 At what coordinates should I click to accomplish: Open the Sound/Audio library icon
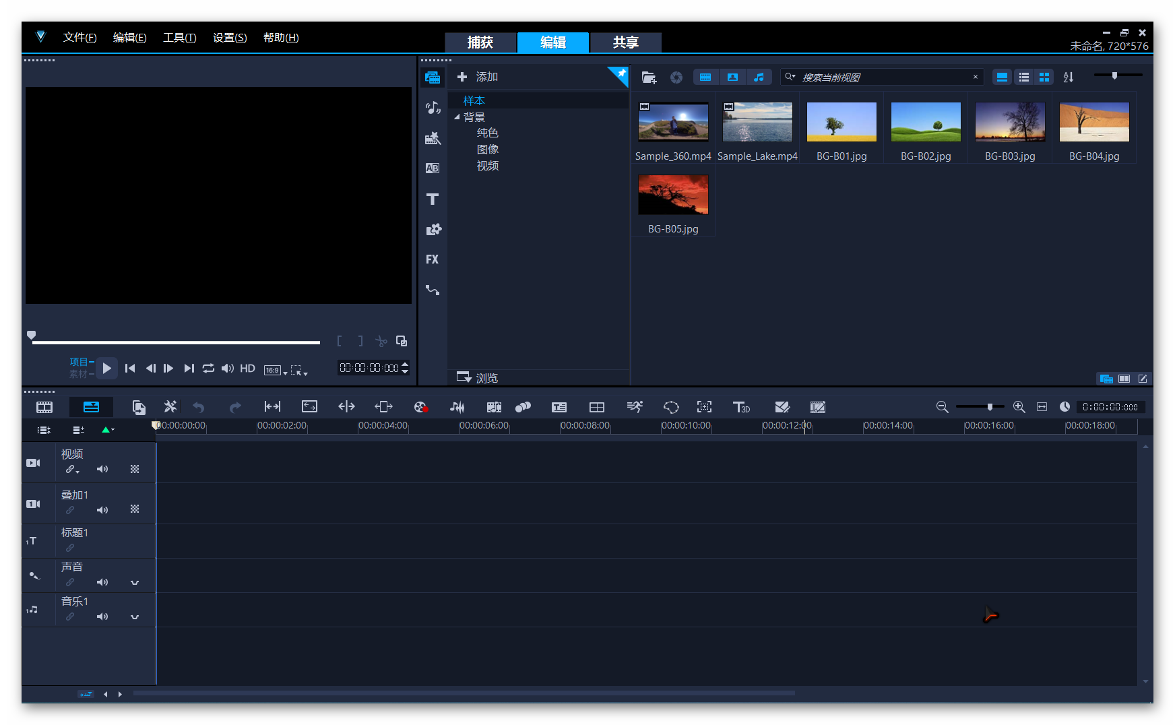pos(433,108)
